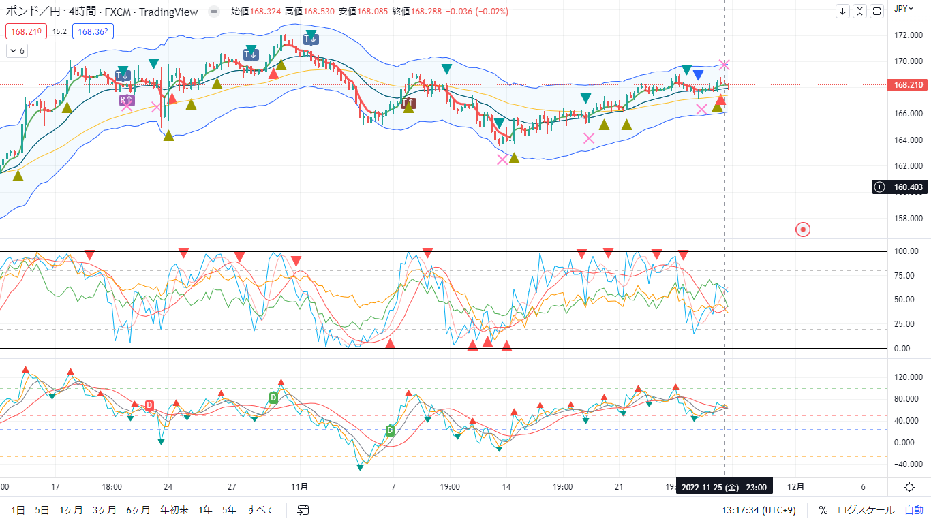Click the 11月 label on the time axis
This screenshot has height=523, width=931.
pos(299,487)
